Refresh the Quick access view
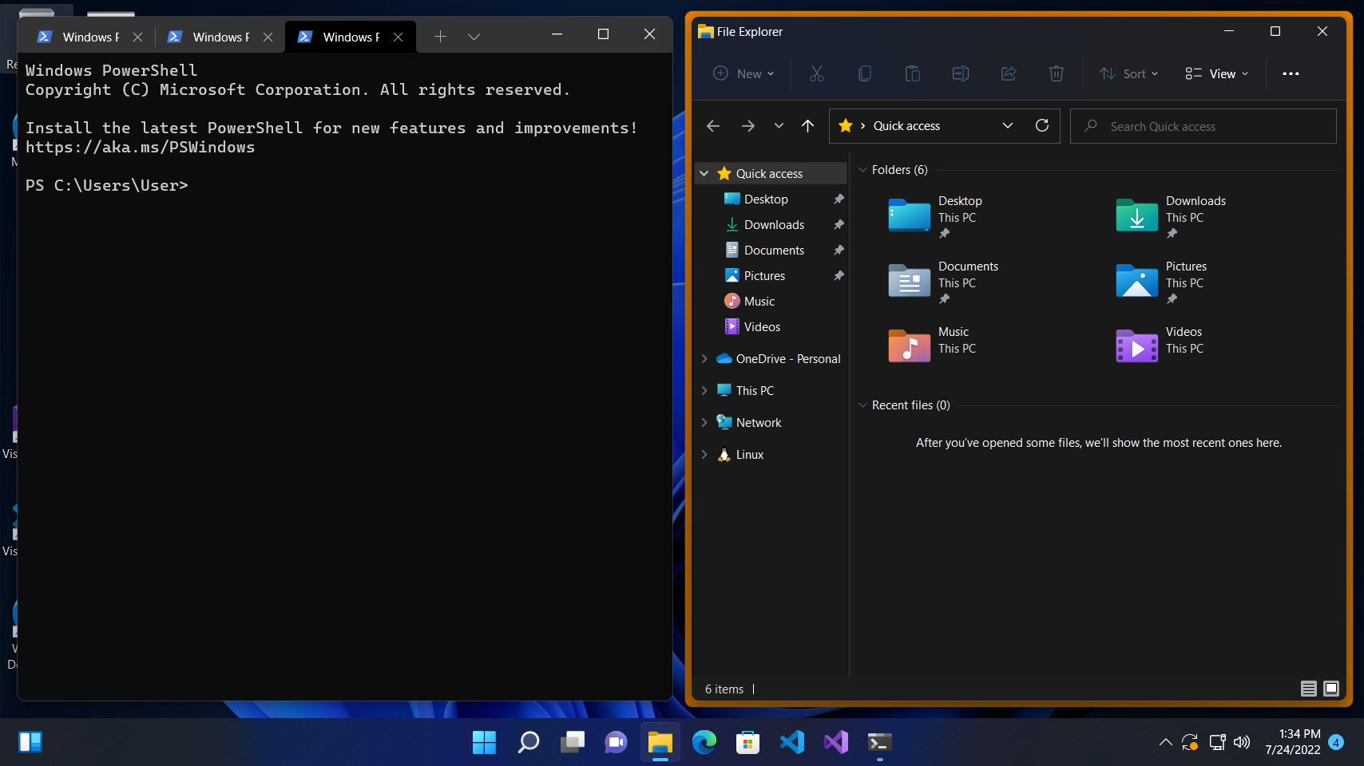The width and height of the screenshot is (1364, 766). 1042,125
